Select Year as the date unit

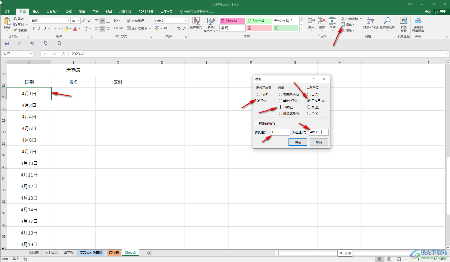click(309, 113)
